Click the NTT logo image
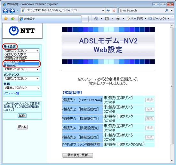This screenshot has height=165, width=176. pyautogui.click(x=22, y=31)
